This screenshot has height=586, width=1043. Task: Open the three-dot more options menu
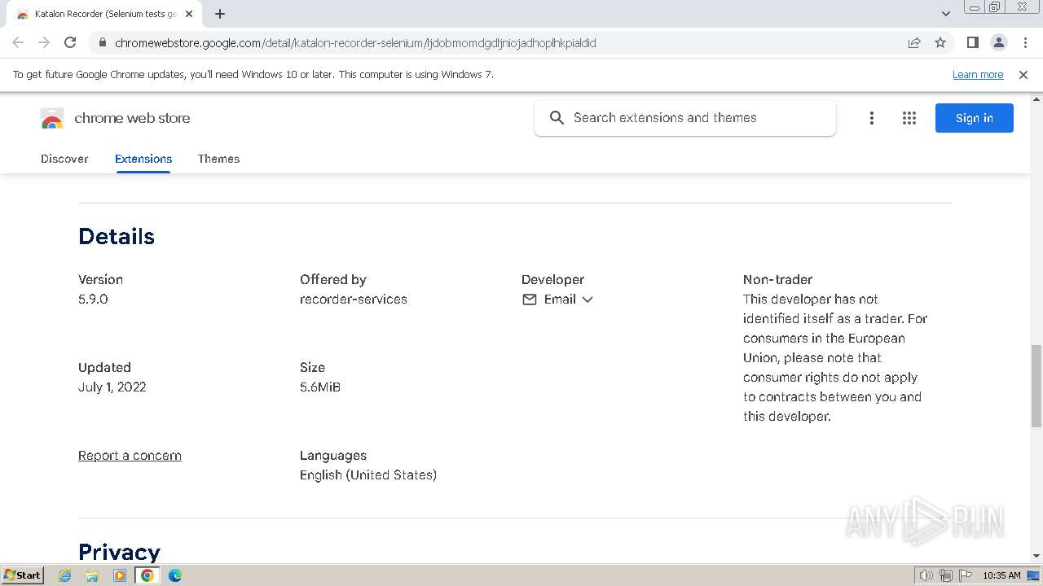pos(871,118)
